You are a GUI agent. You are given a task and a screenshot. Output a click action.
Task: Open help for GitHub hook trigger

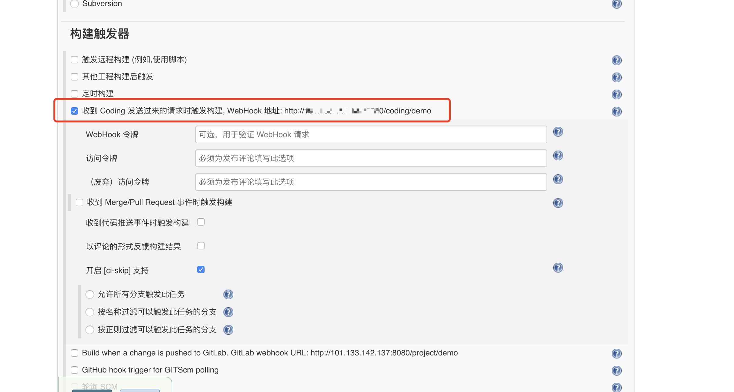[616, 370]
